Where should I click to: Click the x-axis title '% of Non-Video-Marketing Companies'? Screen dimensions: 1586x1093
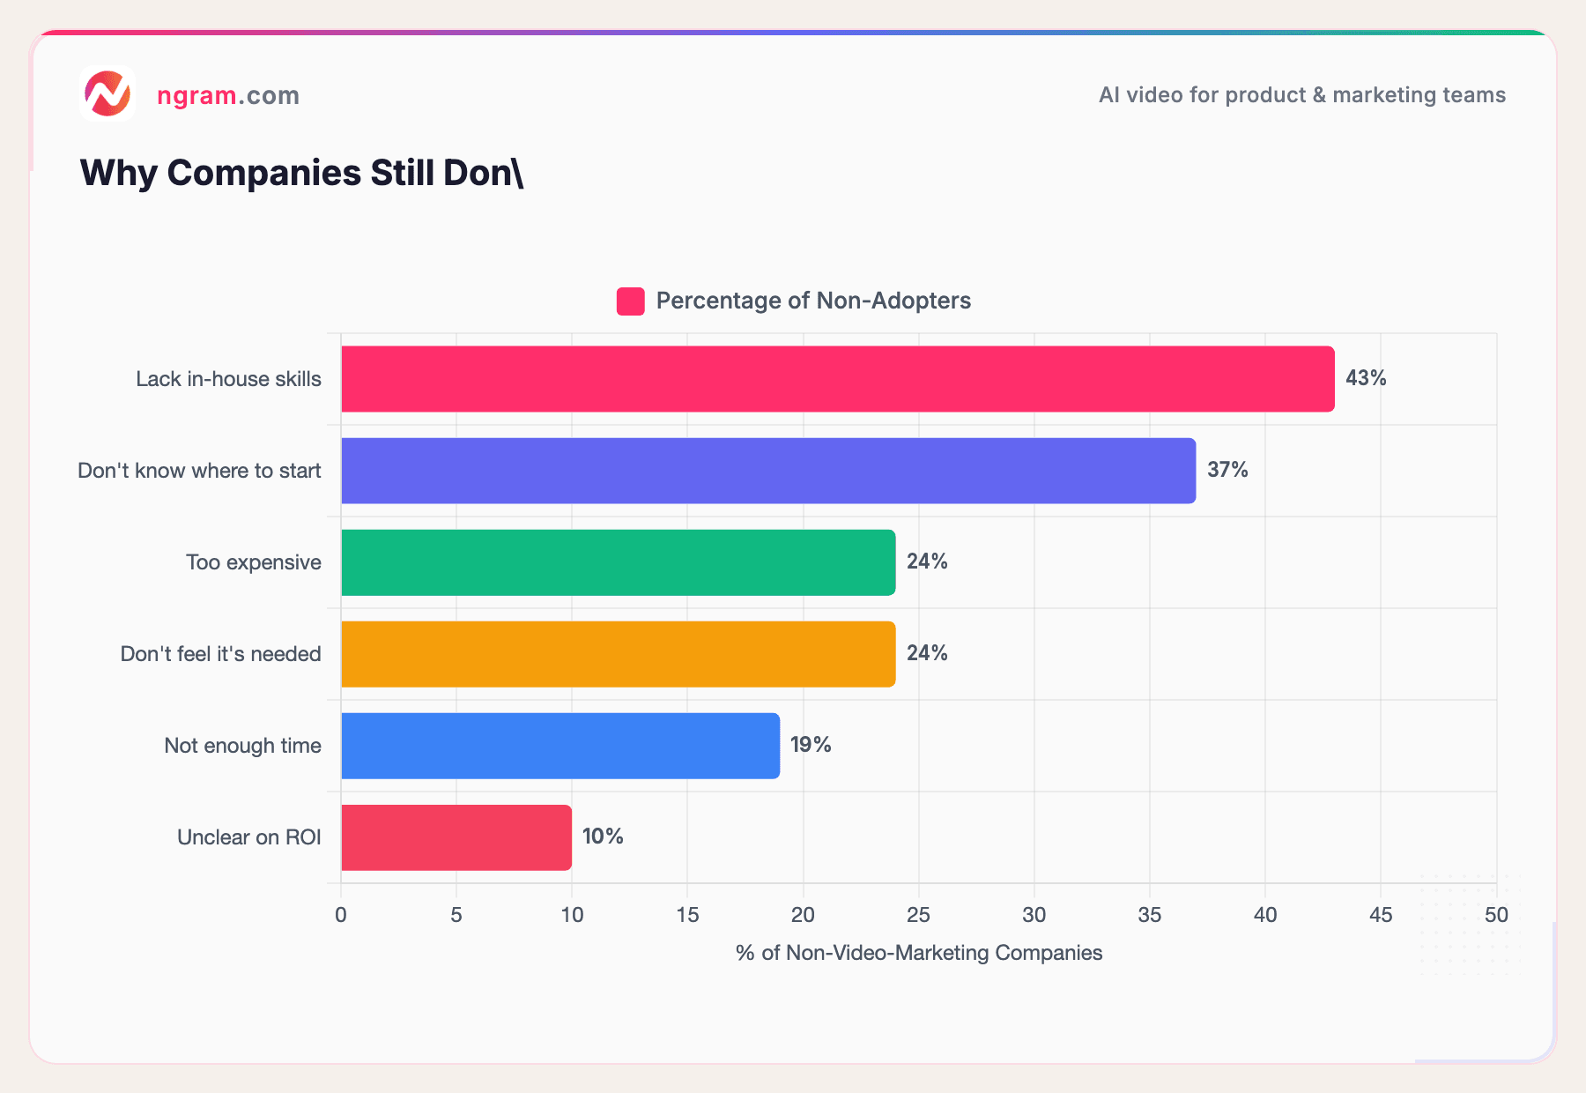pyautogui.click(x=918, y=953)
